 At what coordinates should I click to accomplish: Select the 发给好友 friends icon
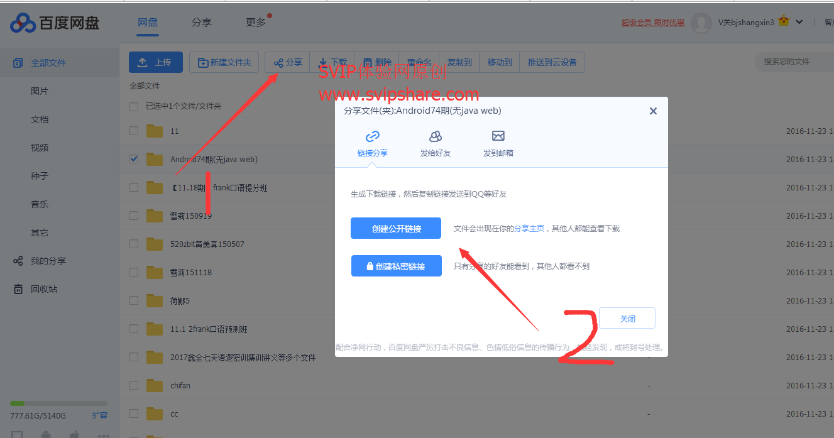[x=436, y=136]
